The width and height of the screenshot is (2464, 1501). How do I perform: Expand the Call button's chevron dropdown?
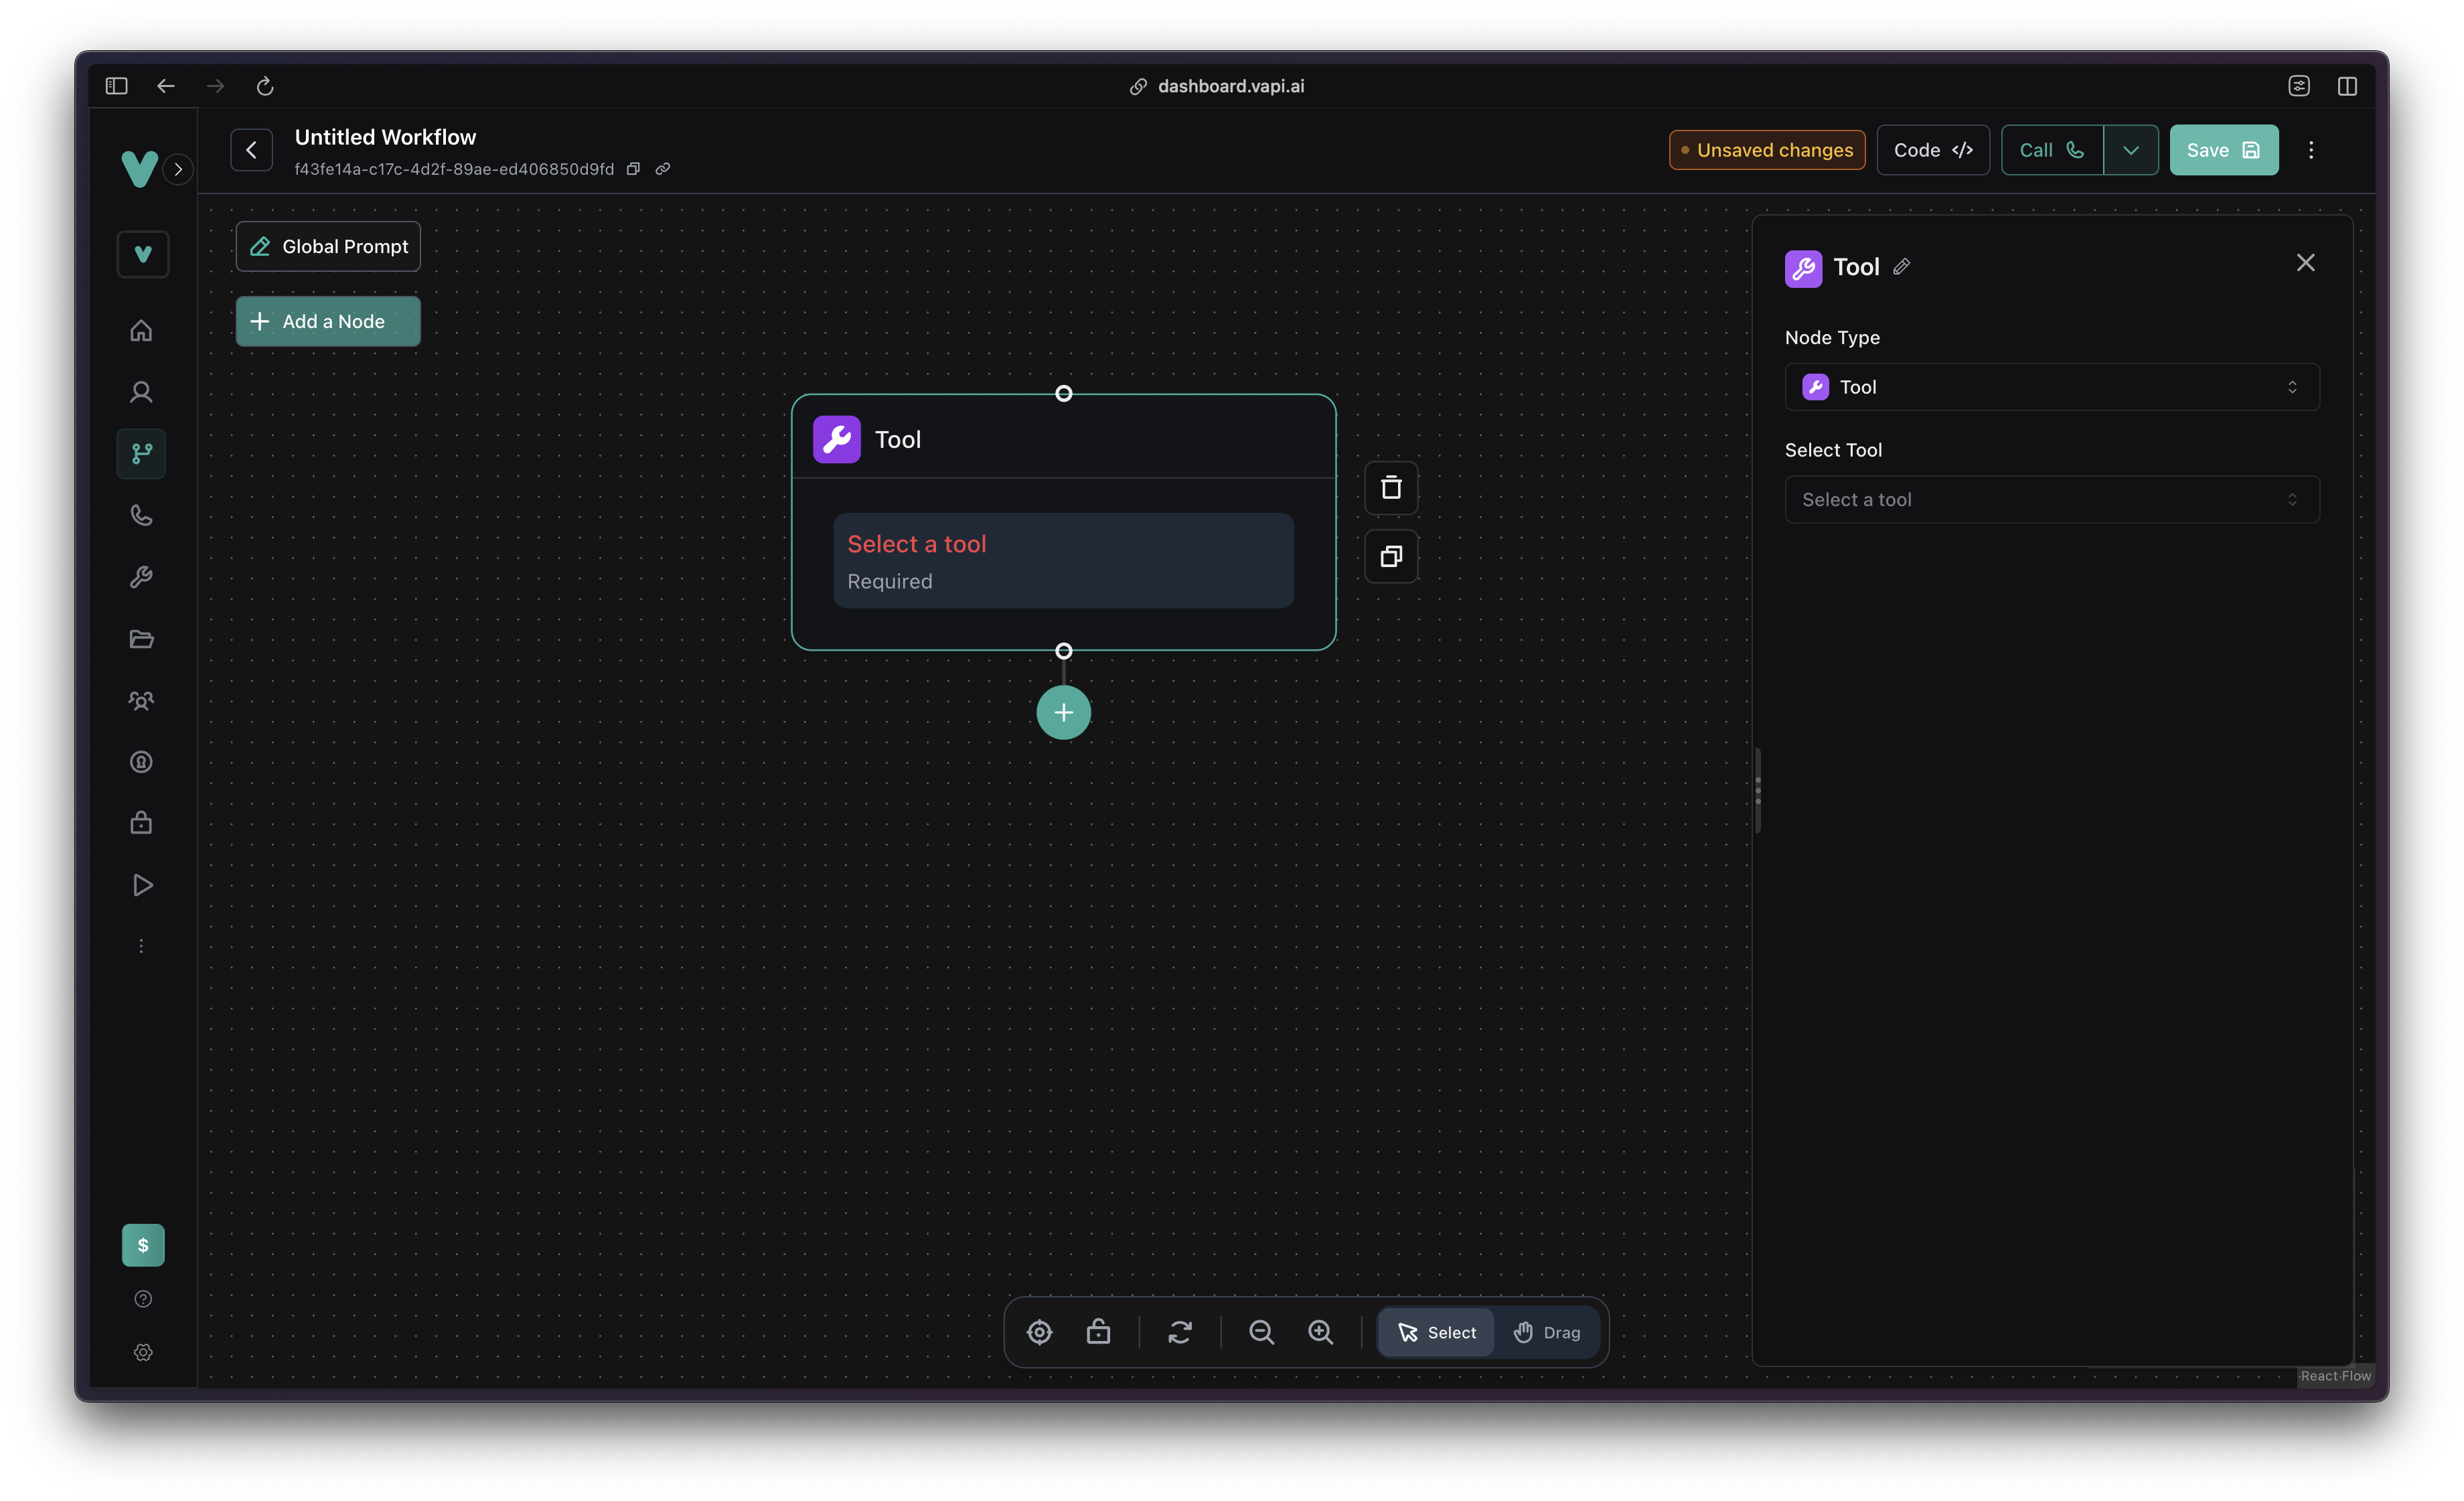click(x=2131, y=149)
